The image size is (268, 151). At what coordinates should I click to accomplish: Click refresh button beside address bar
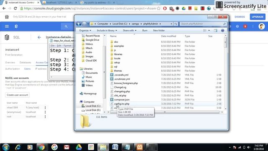176,24
